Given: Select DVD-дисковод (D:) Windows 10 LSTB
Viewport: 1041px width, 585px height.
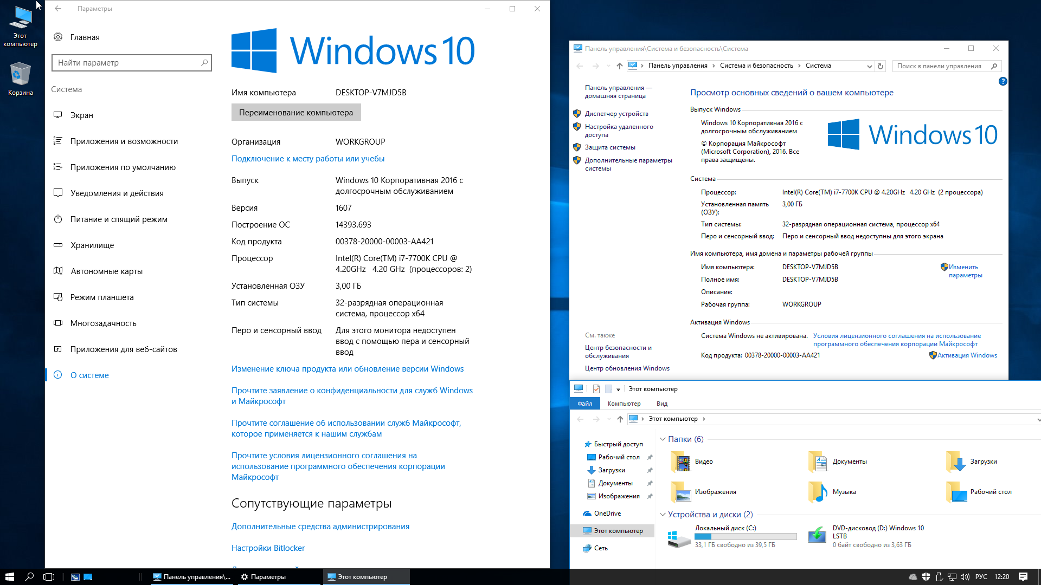Looking at the screenshot, I should [866, 536].
